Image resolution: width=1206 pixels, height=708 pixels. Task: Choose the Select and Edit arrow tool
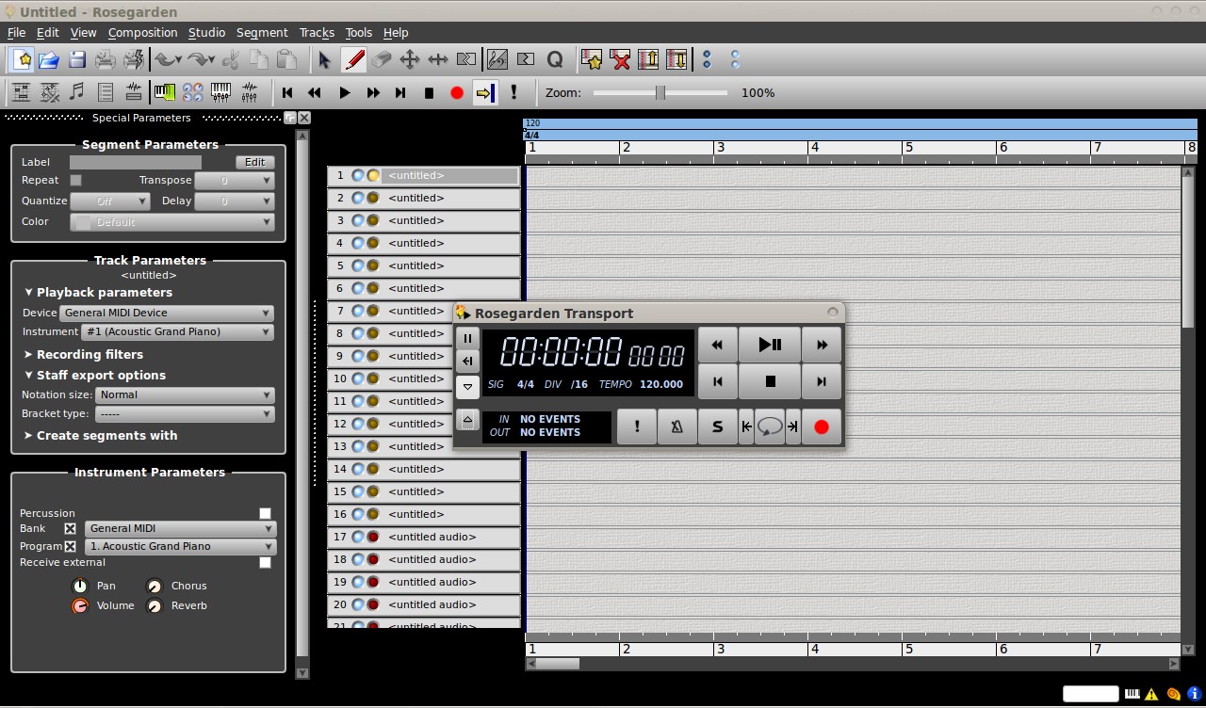pyautogui.click(x=325, y=60)
